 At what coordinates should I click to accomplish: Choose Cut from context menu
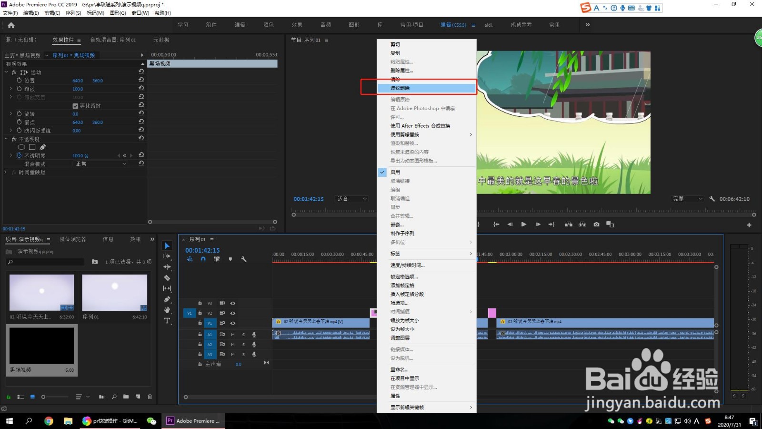pos(427,44)
